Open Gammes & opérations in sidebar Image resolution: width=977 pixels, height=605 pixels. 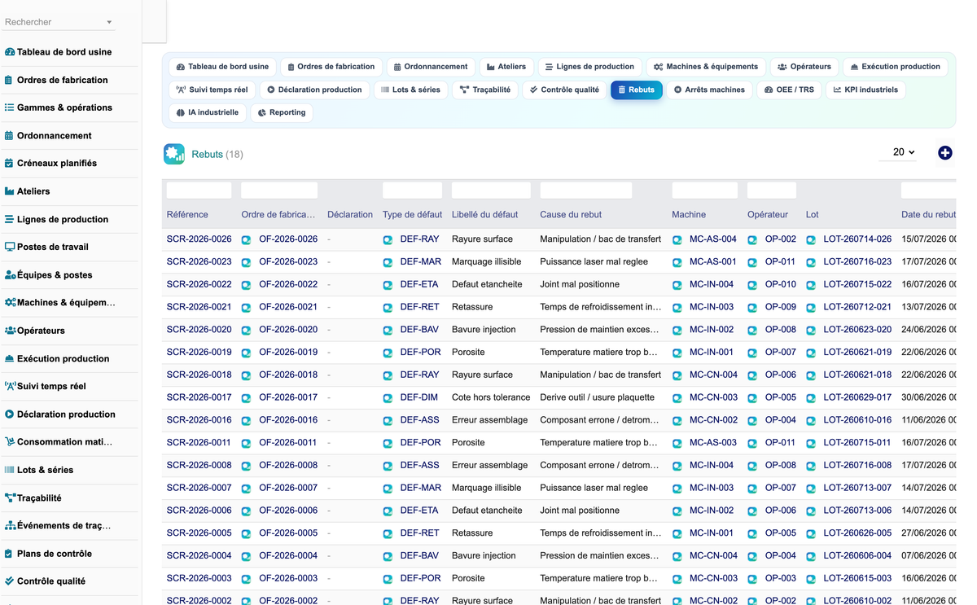[64, 107]
